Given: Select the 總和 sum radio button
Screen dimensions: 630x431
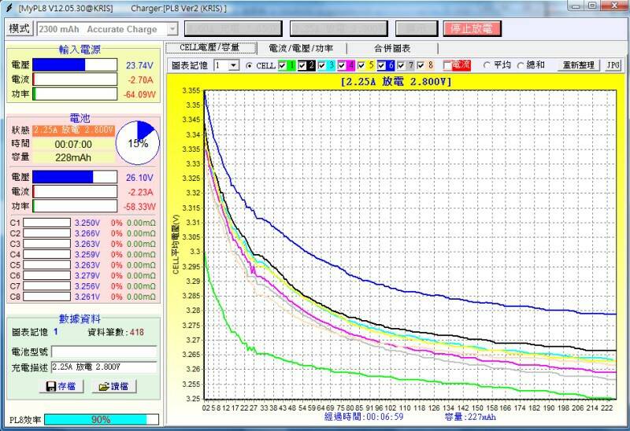Looking at the screenshot, I should pos(521,65).
